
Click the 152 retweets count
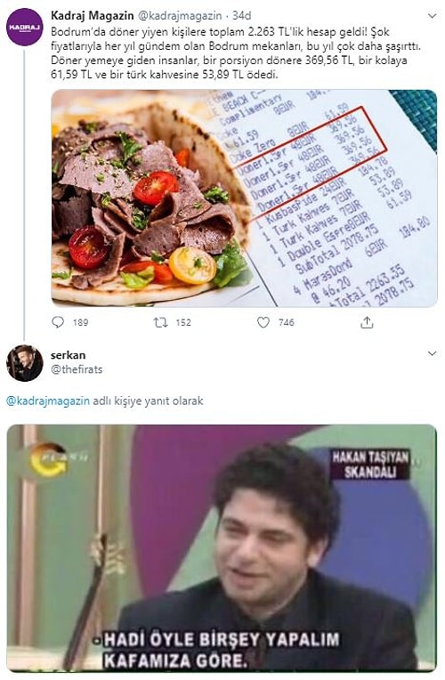click(x=183, y=322)
